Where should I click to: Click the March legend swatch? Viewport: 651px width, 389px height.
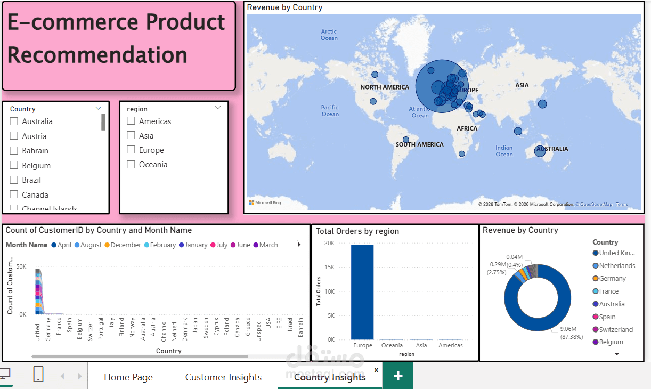[x=256, y=245]
